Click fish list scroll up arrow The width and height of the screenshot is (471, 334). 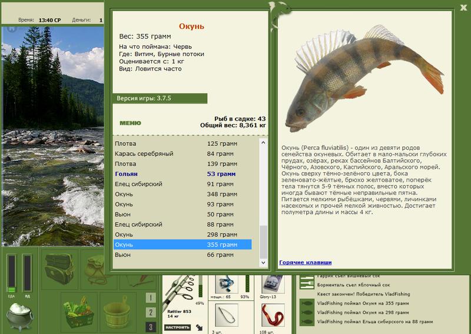coord(263,143)
